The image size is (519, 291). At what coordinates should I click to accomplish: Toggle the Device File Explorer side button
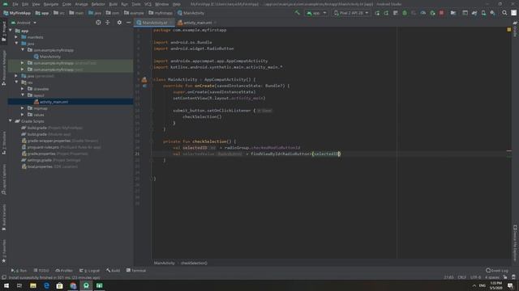515,243
